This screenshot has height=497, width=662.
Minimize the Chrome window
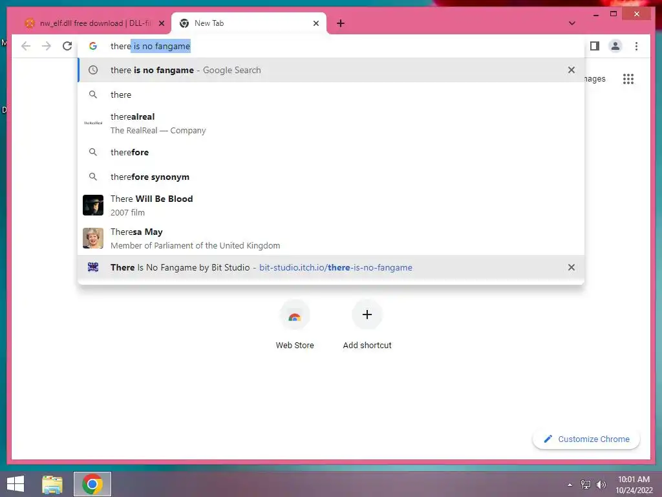[595, 14]
